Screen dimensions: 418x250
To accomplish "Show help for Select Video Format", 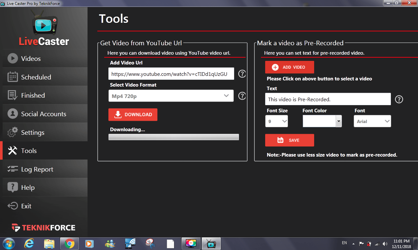I will coord(242,96).
